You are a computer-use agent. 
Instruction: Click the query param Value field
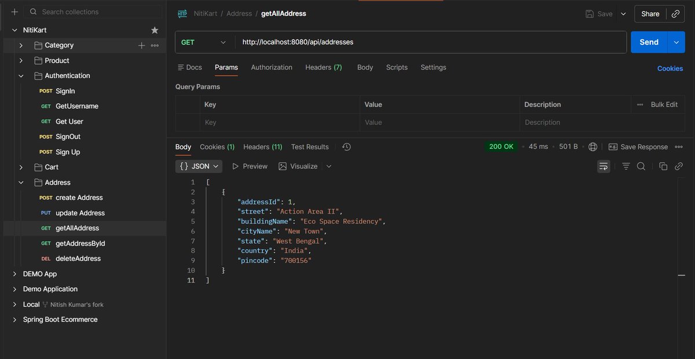(x=440, y=123)
